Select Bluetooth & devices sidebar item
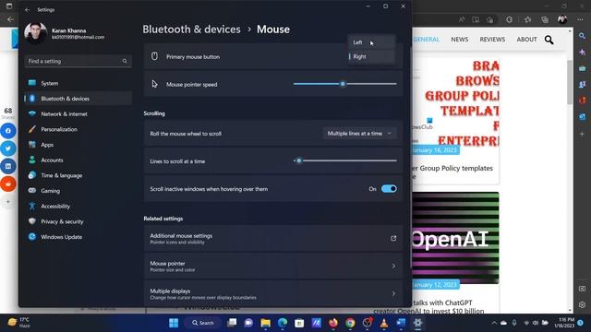591x332 pixels. coord(78,99)
